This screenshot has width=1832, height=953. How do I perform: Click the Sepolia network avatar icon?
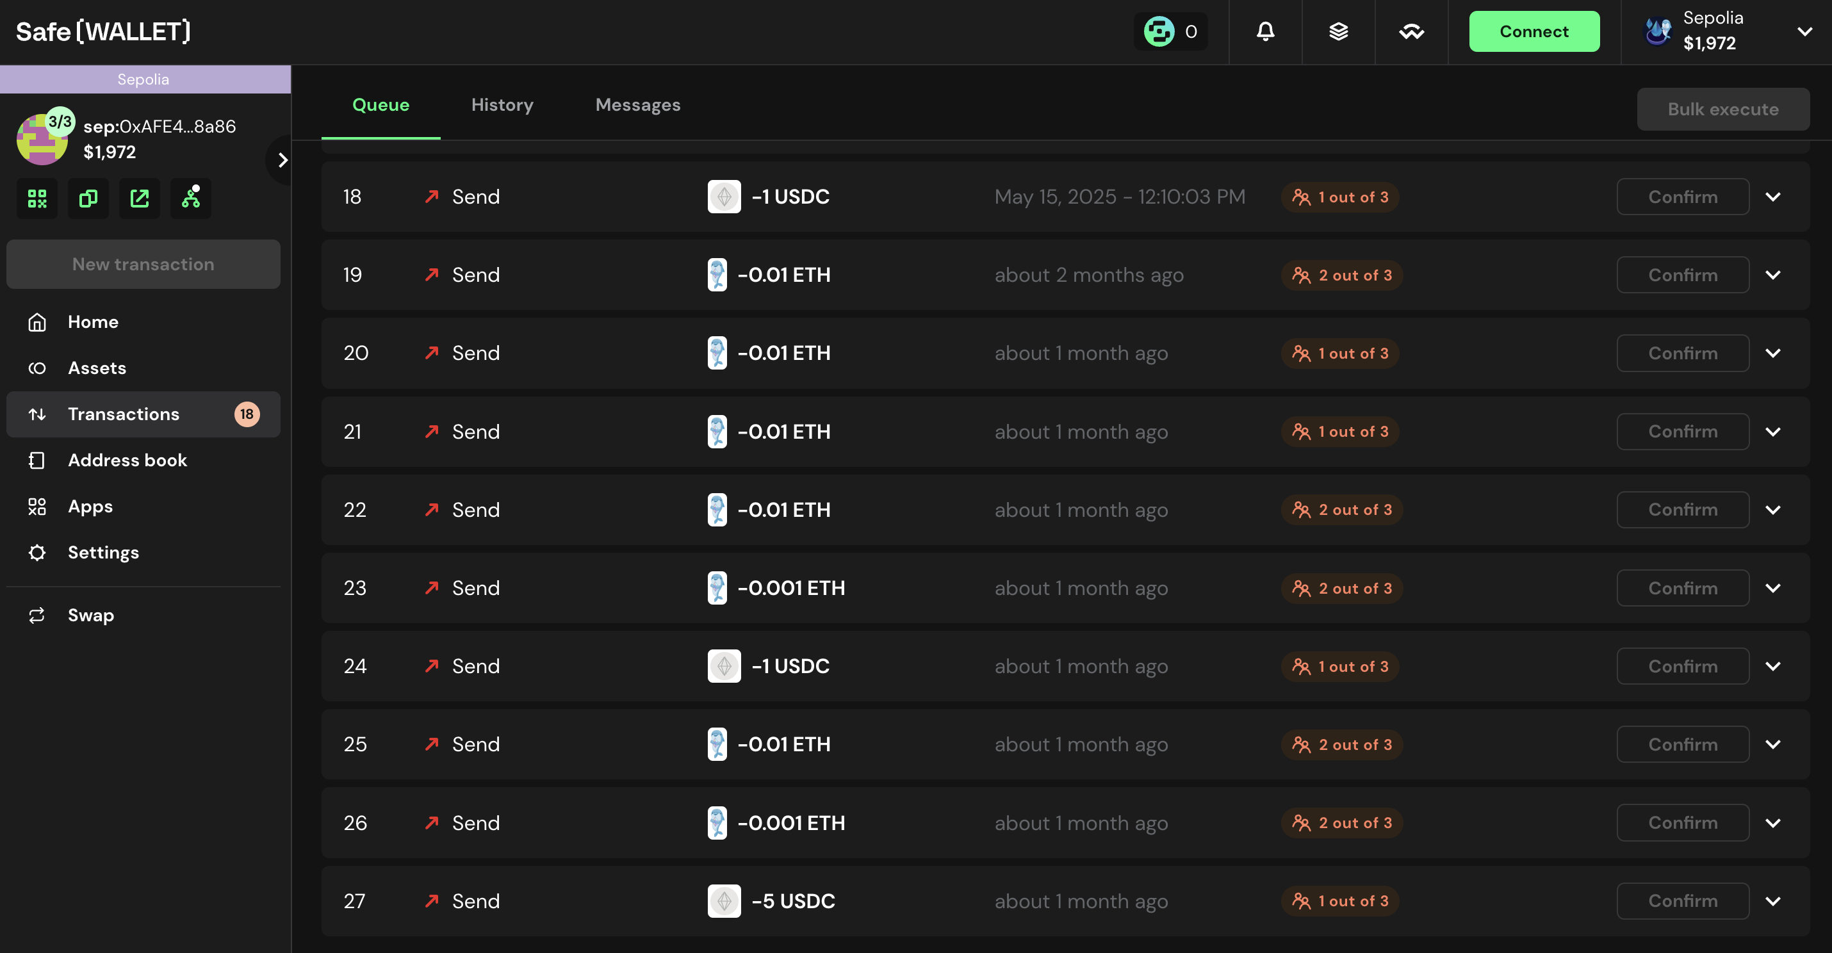1658,31
